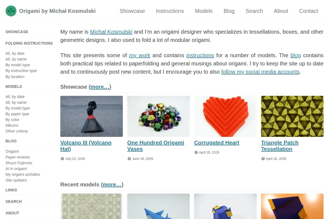View the Corrugated Heart photo

point(225,116)
